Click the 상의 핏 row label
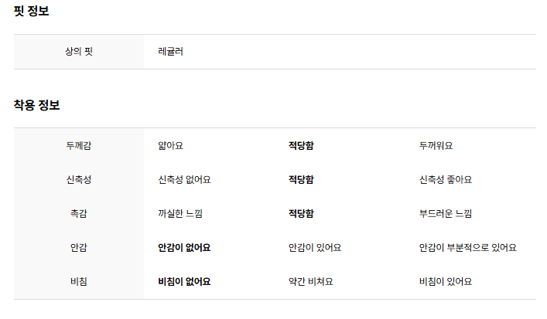Screen dimensions: 547x319 [x=79, y=52]
